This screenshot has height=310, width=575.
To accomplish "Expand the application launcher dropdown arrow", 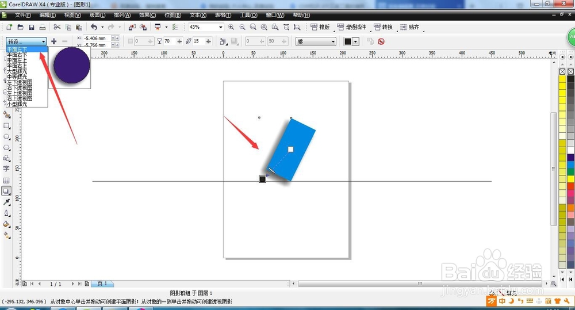I will click(x=166, y=27).
